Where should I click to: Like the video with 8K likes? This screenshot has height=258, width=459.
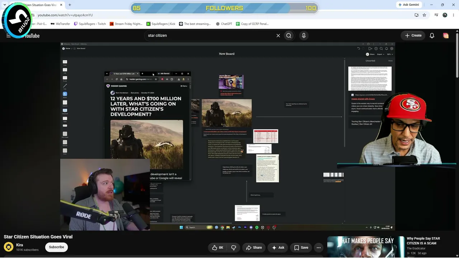tap(218, 248)
